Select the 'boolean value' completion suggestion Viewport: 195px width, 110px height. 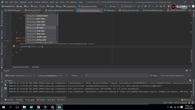click(x=41, y=16)
